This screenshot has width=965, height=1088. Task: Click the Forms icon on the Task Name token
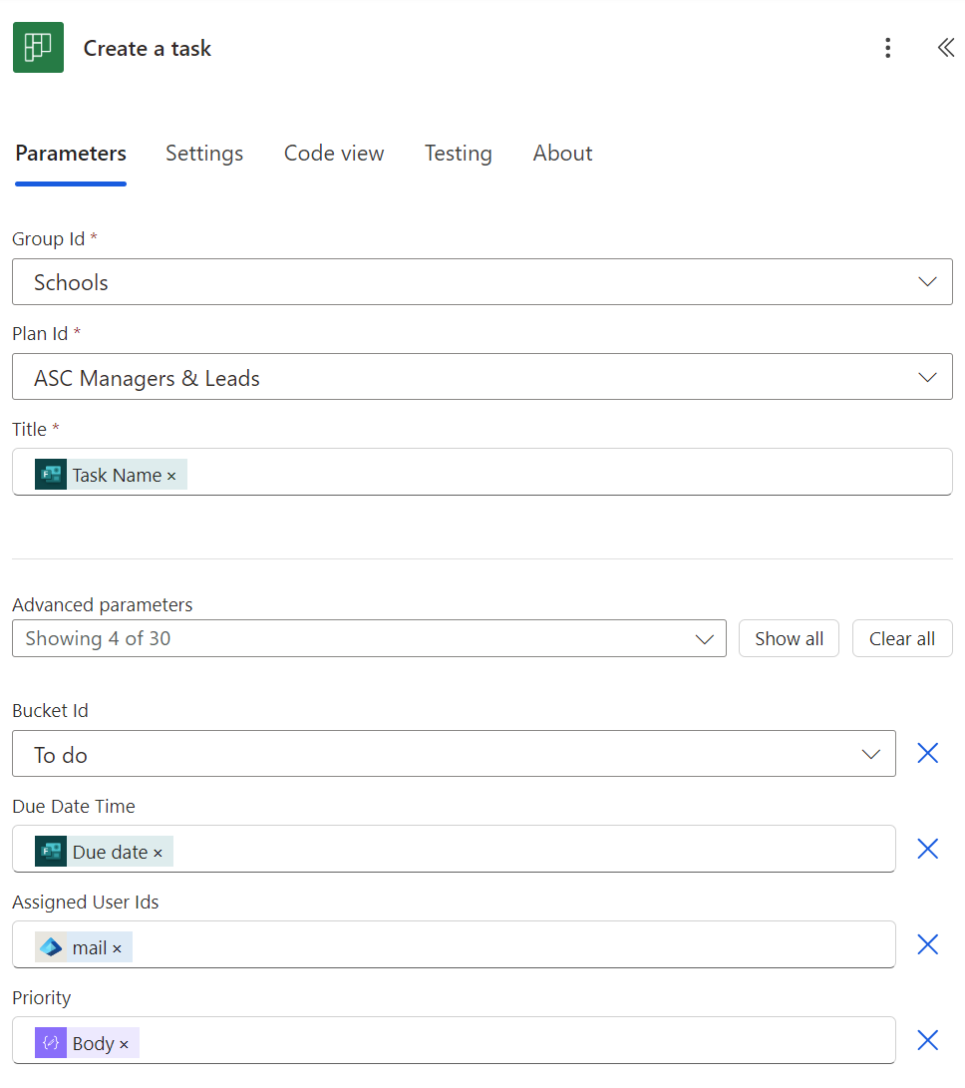tap(50, 474)
